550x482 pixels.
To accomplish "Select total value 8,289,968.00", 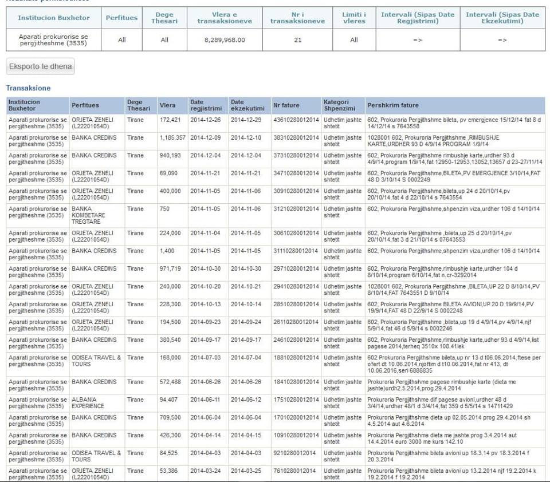I will [x=225, y=40].
